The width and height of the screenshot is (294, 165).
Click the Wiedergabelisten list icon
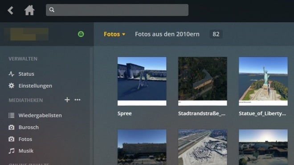click(11, 115)
